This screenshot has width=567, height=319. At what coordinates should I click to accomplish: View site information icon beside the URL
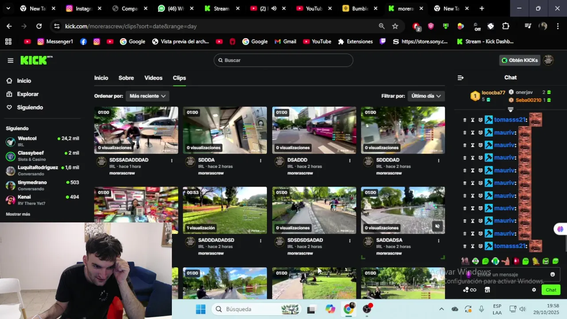click(57, 26)
